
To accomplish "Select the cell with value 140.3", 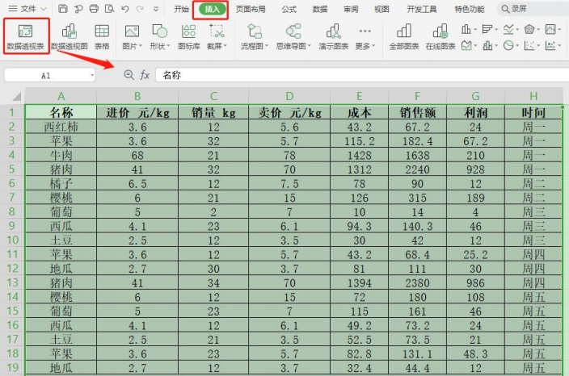I will 417,226.
